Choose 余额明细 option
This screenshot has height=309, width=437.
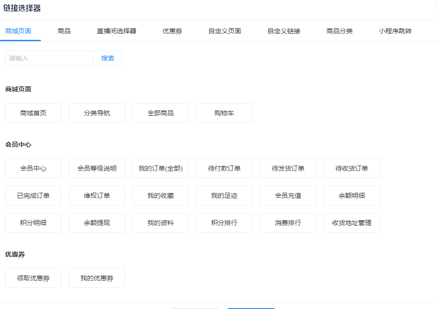click(352, 196)
